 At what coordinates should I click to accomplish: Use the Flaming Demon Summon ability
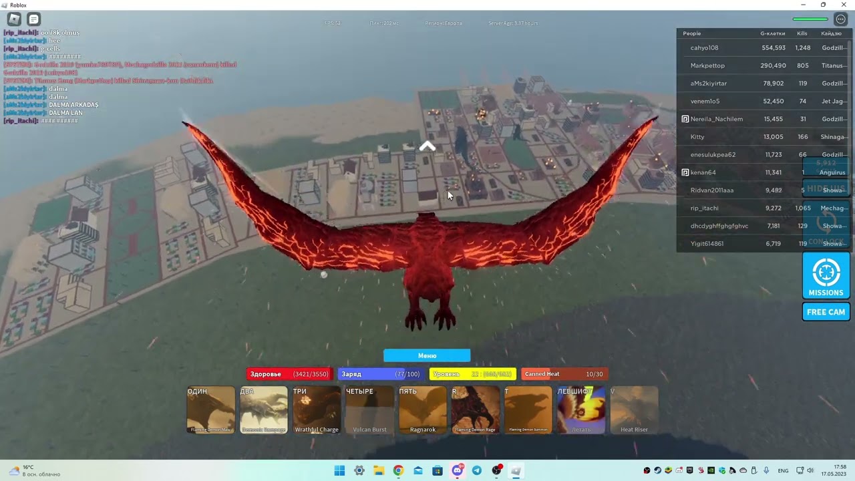click(528, 410)
